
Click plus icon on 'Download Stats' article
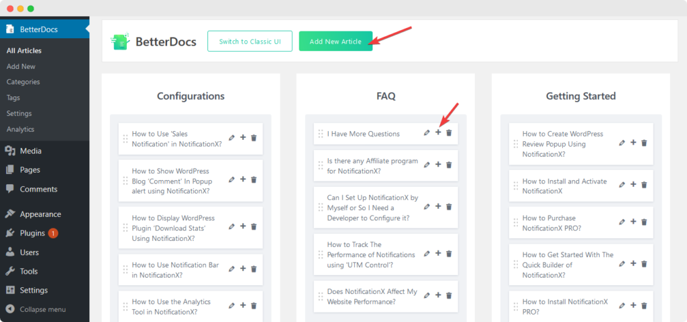coord(243,226)
